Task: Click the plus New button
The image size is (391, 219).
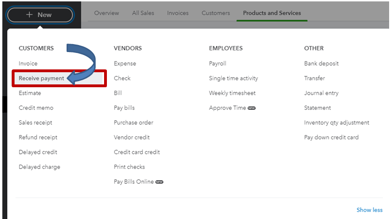Action: [x=40, y=15]
